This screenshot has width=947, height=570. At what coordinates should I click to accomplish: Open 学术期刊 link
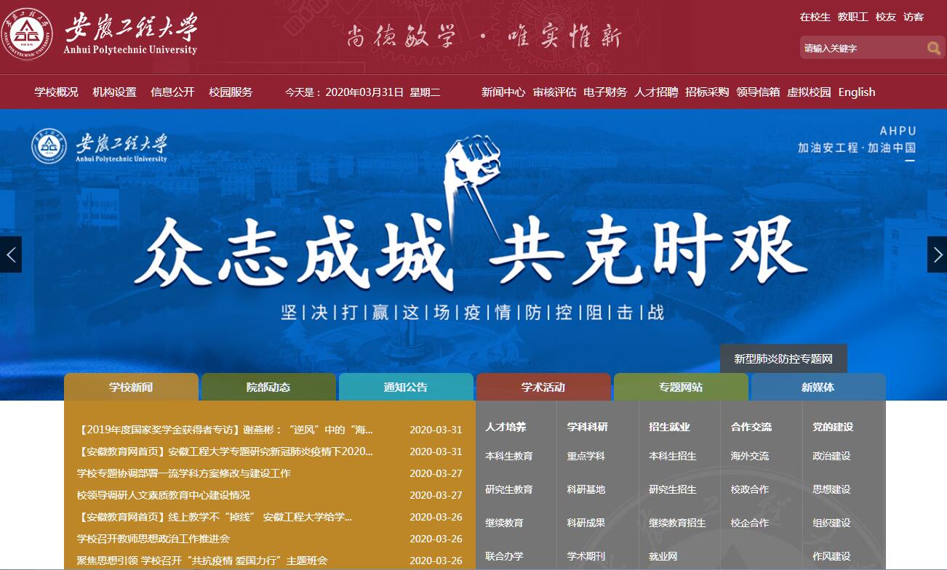[x=586, y=556]
